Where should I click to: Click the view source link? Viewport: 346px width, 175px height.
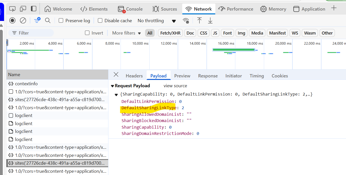[175, 86]
